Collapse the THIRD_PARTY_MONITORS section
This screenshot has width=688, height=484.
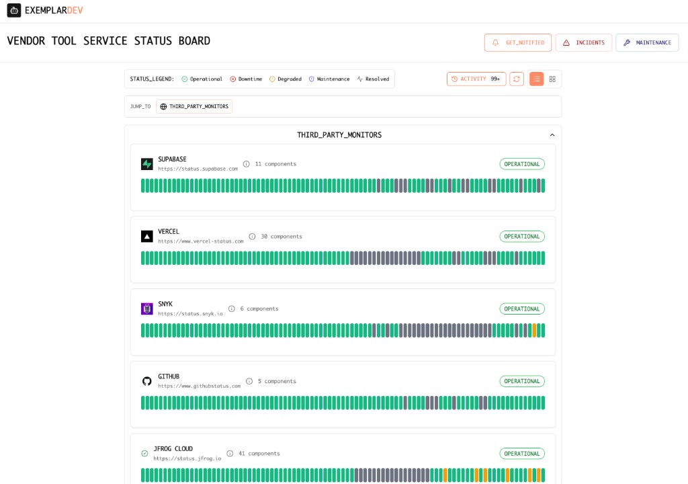click(552, 134)
